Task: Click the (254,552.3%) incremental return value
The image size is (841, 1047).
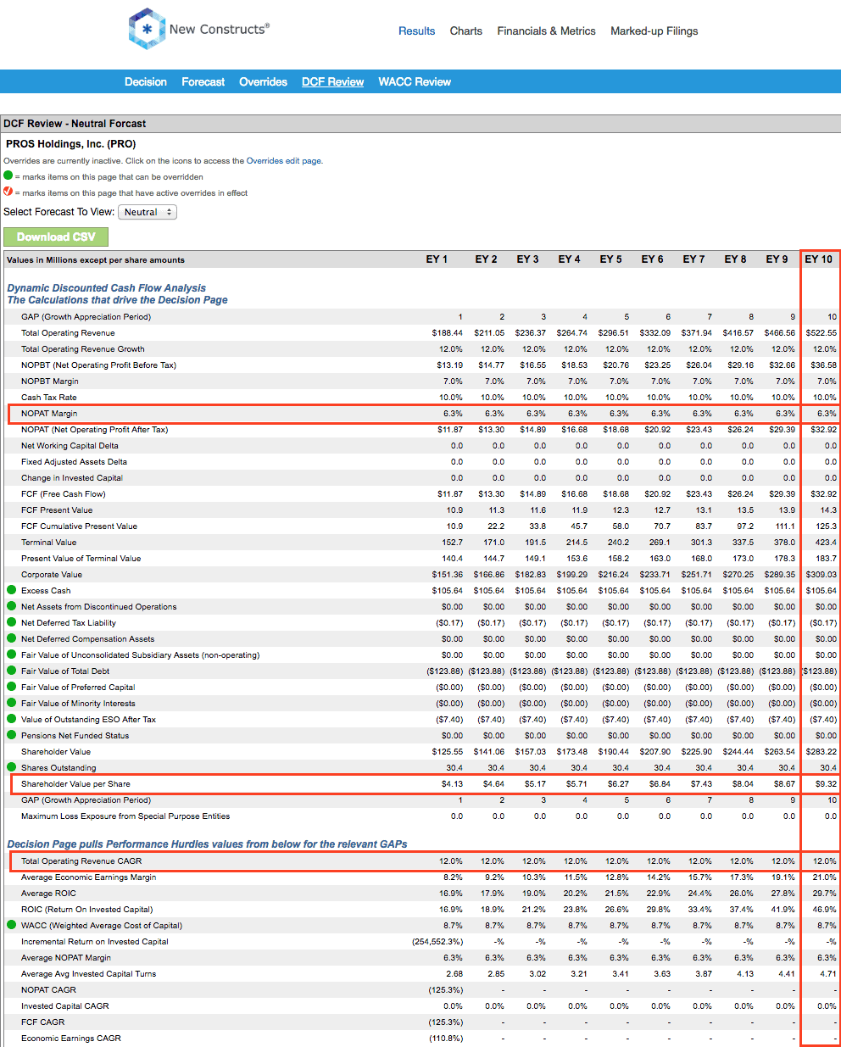Action: (437, 942)
